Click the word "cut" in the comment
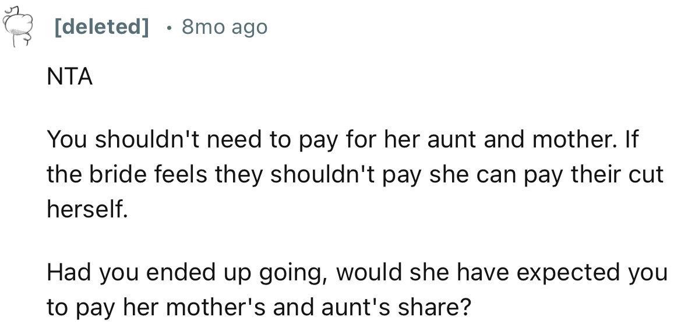681x327 pixels. 647,174
